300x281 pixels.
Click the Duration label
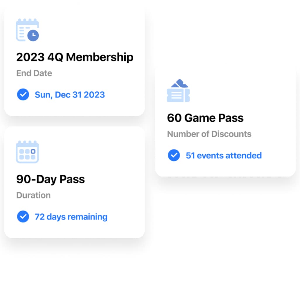click(33, 195)
